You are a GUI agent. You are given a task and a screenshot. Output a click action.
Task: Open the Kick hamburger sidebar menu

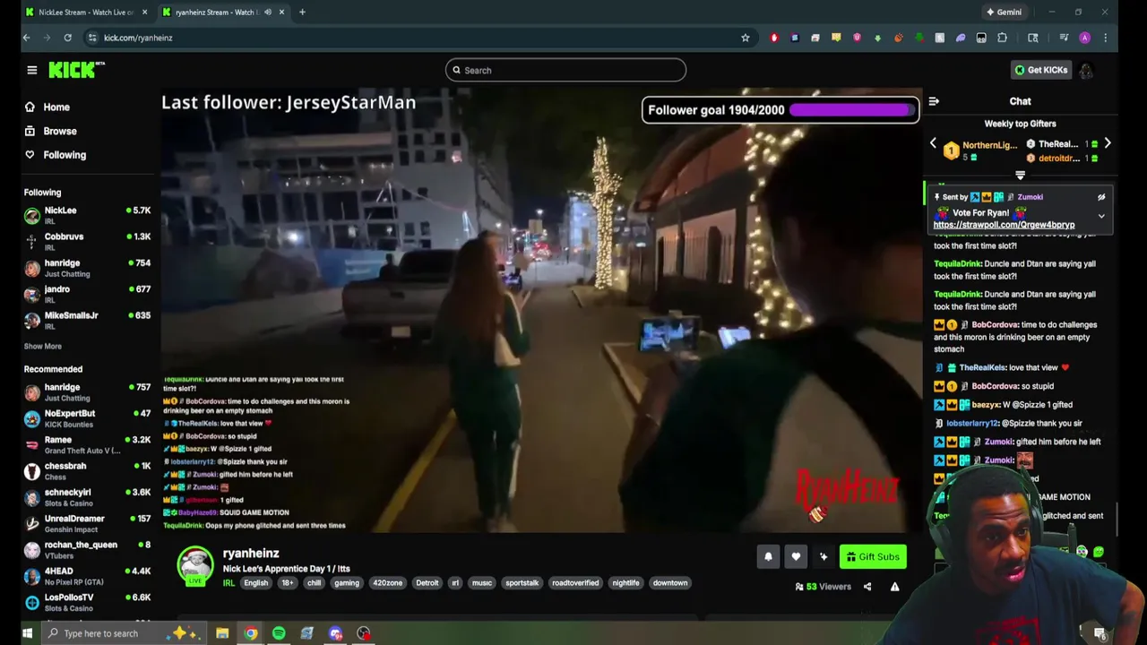[31, 70]
